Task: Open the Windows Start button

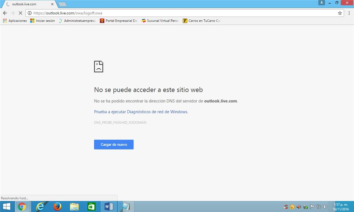Action: point(7,206)
